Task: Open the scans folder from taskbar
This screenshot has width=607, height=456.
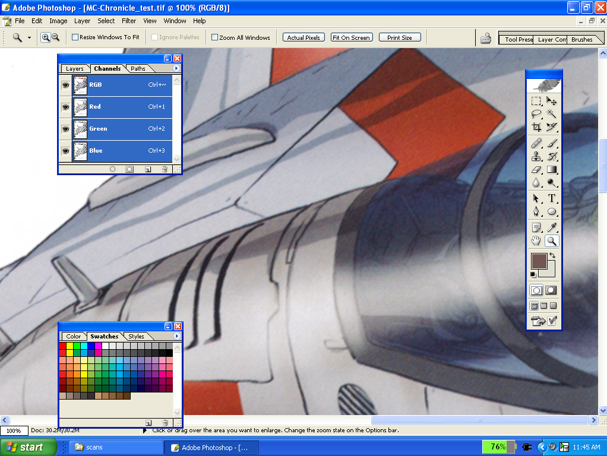Action: tap(115, 447)
